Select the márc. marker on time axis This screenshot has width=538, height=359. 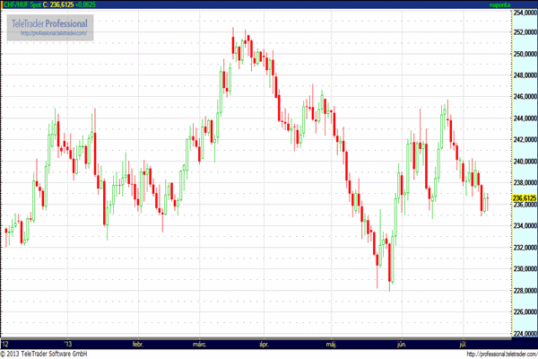tap(199, 344)
